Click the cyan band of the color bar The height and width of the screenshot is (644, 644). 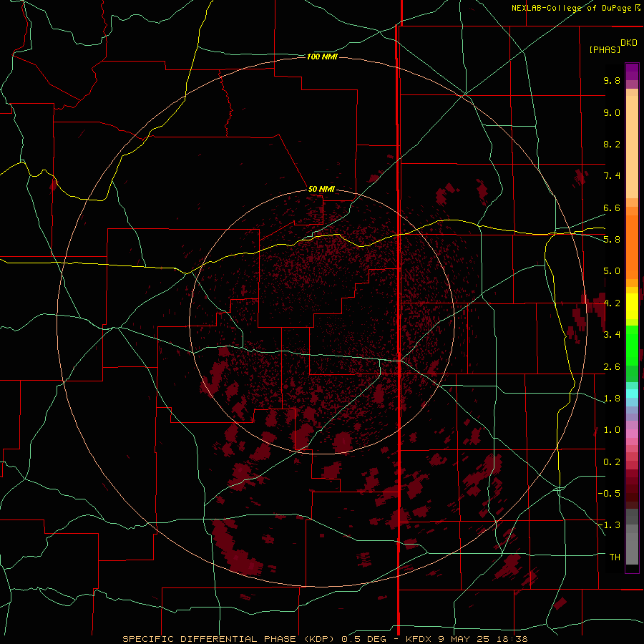coord(632,394)
